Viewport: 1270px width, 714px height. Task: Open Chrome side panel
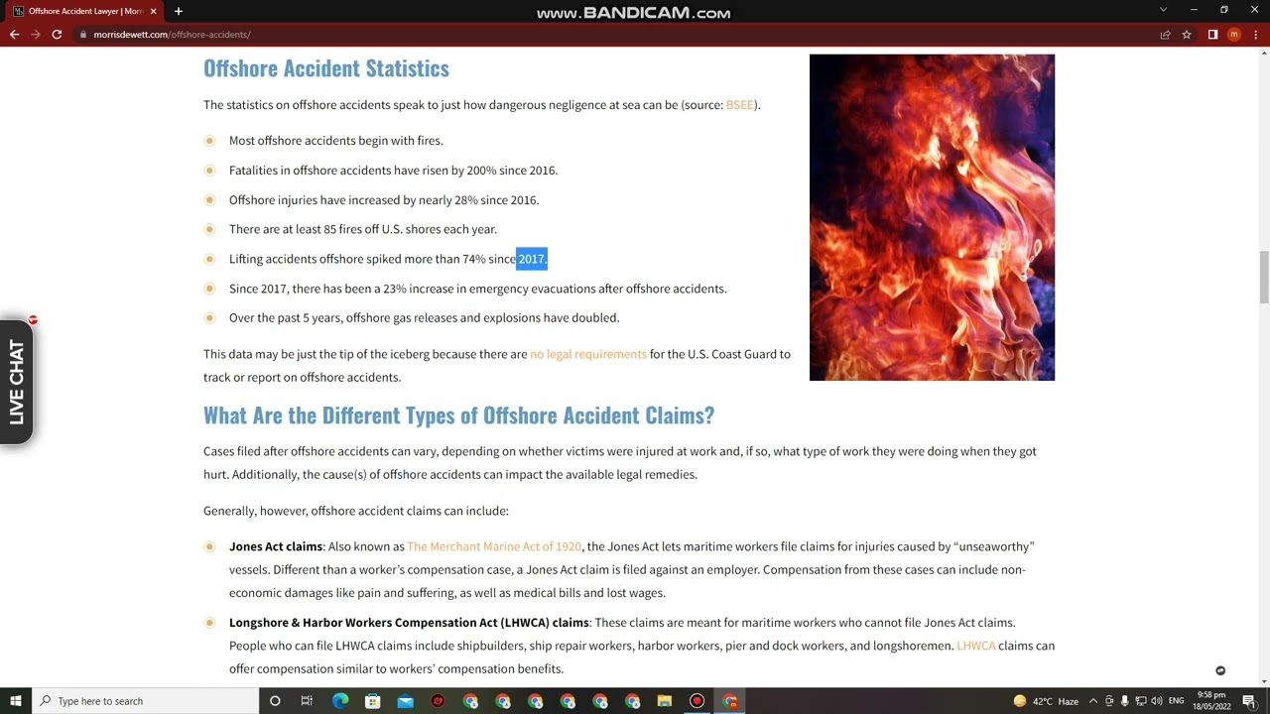(x=1212, y=35)
